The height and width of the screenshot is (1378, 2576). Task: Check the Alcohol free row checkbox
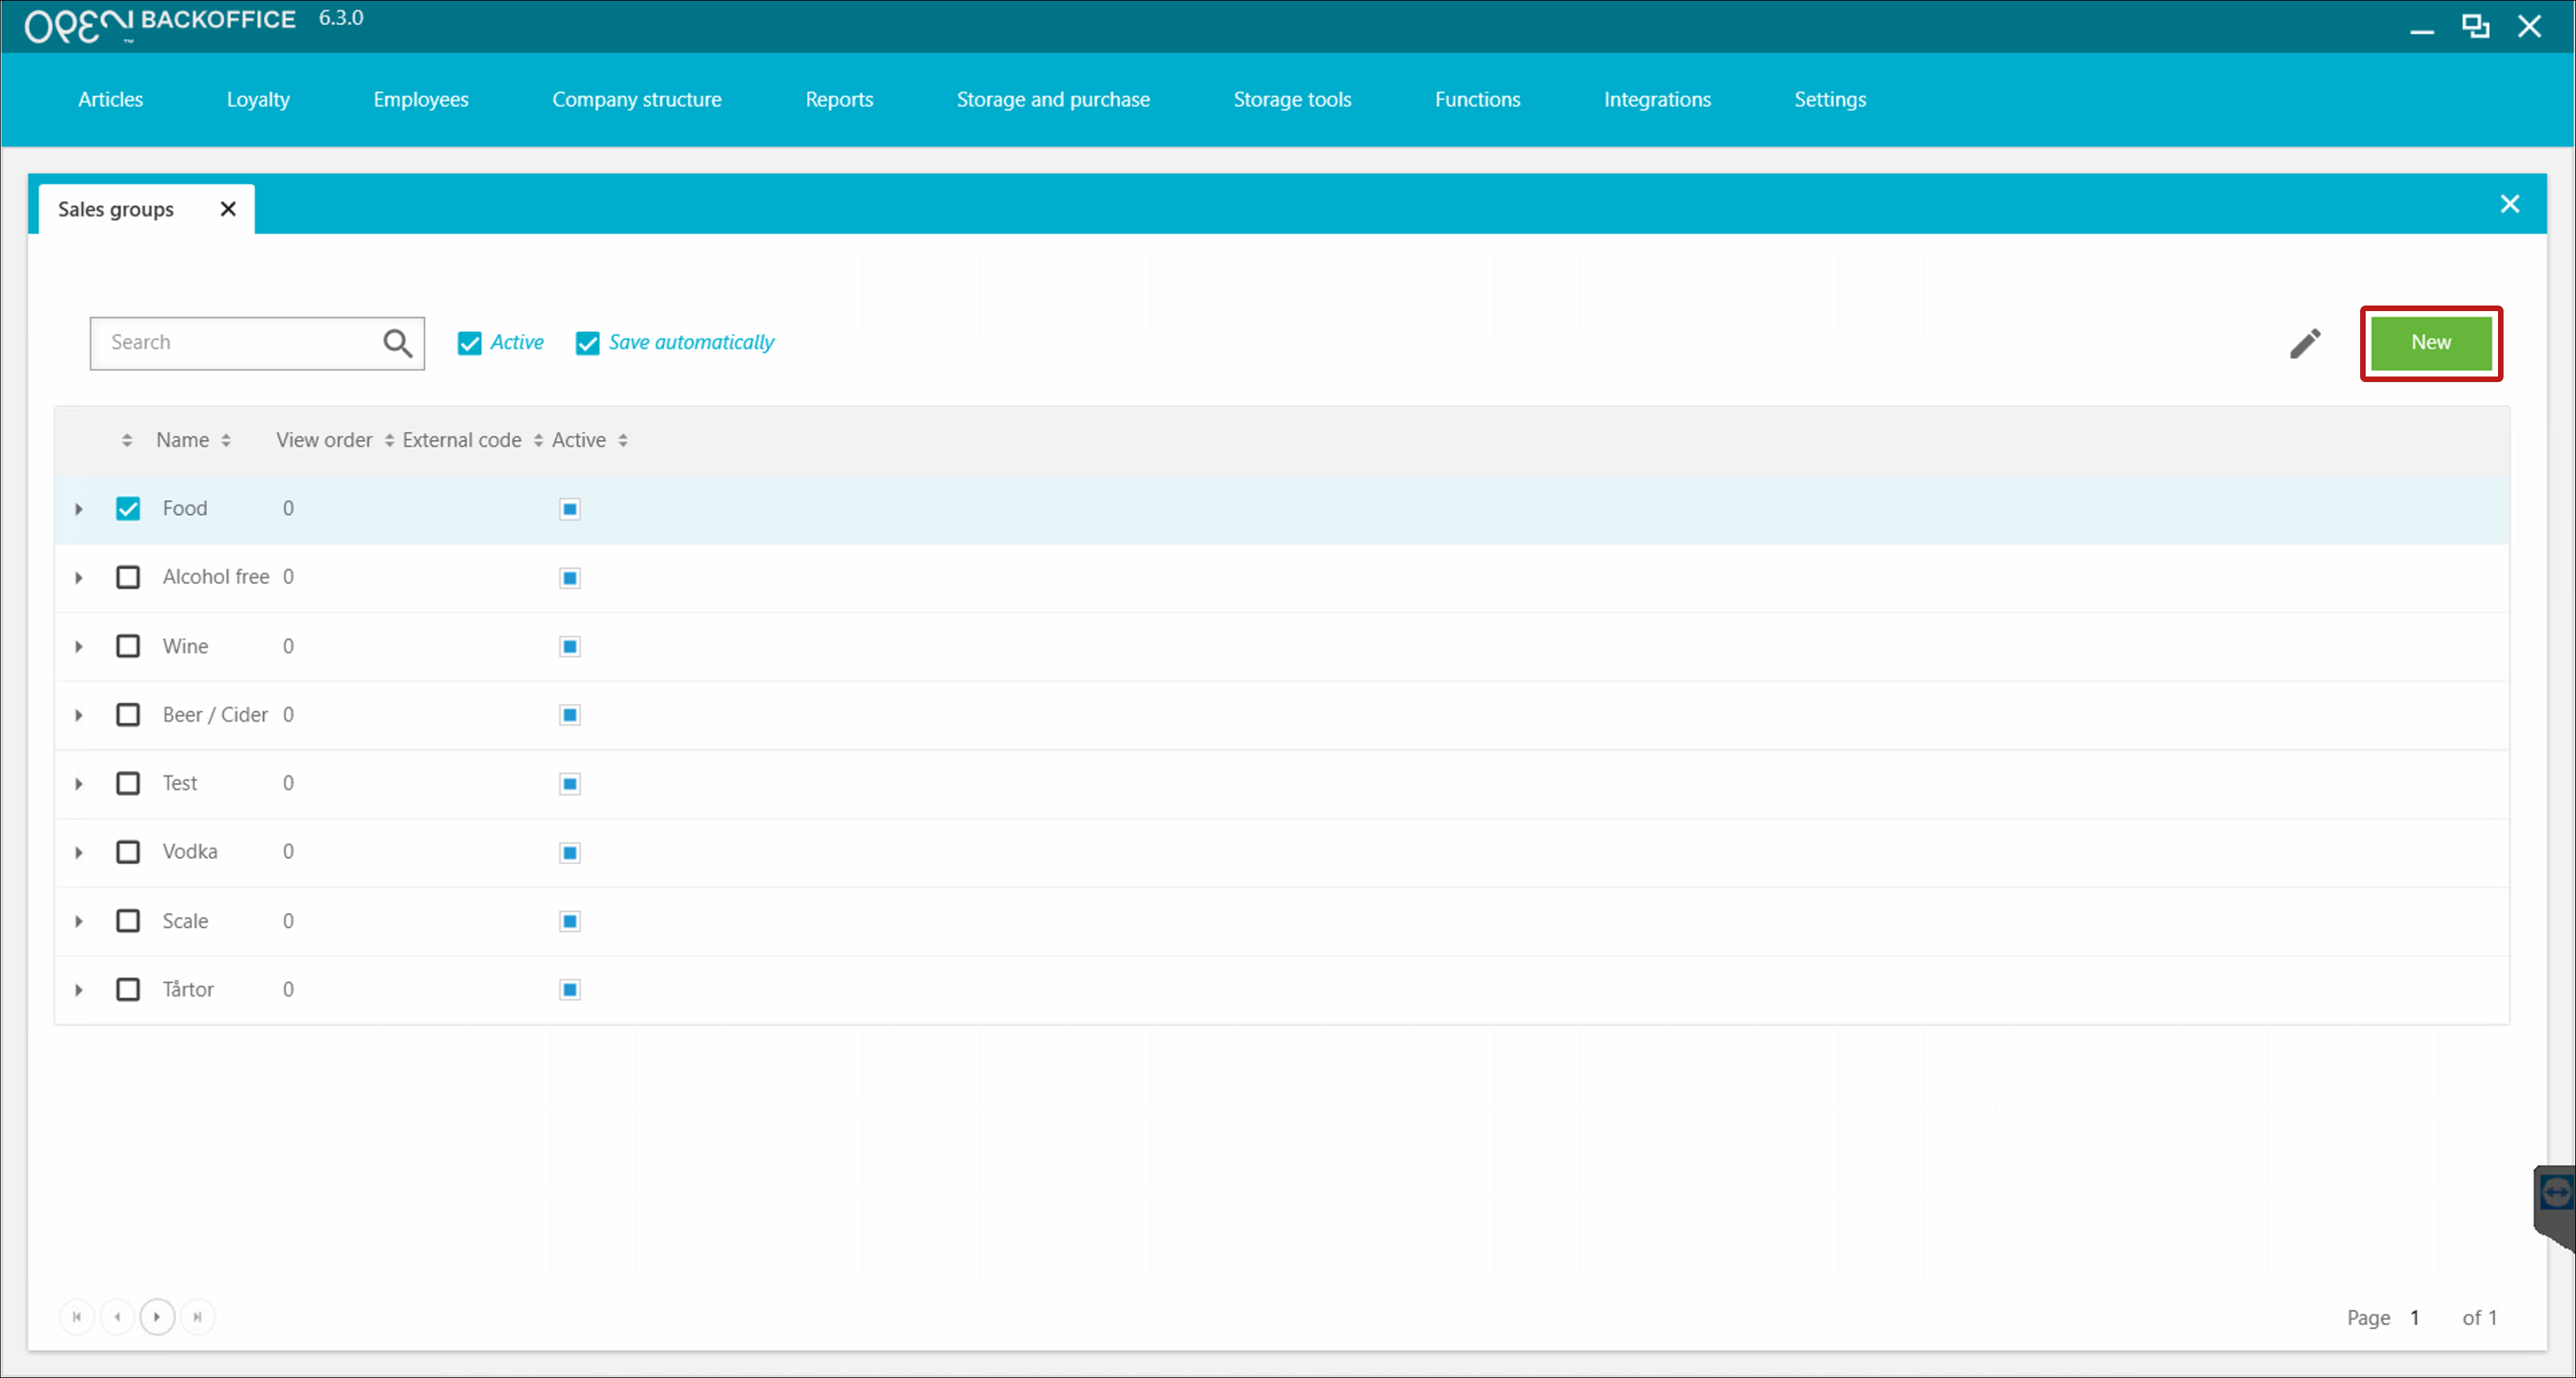128,578
